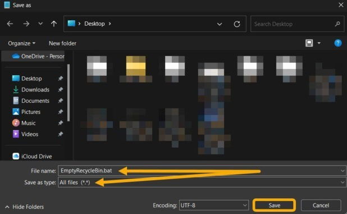Go up one folder level
The width and height of the screenshot is (347, 214).
coord(54,24)
